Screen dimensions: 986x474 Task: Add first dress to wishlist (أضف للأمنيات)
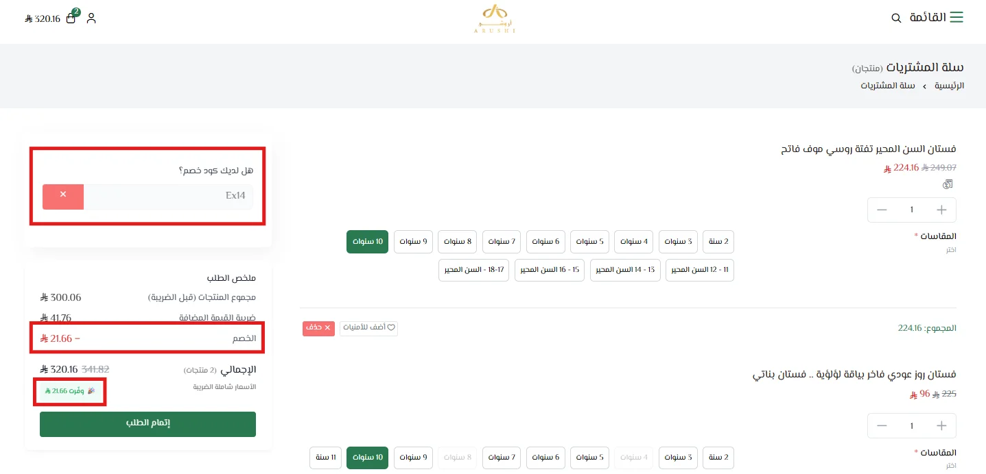(x=368, y=328)
